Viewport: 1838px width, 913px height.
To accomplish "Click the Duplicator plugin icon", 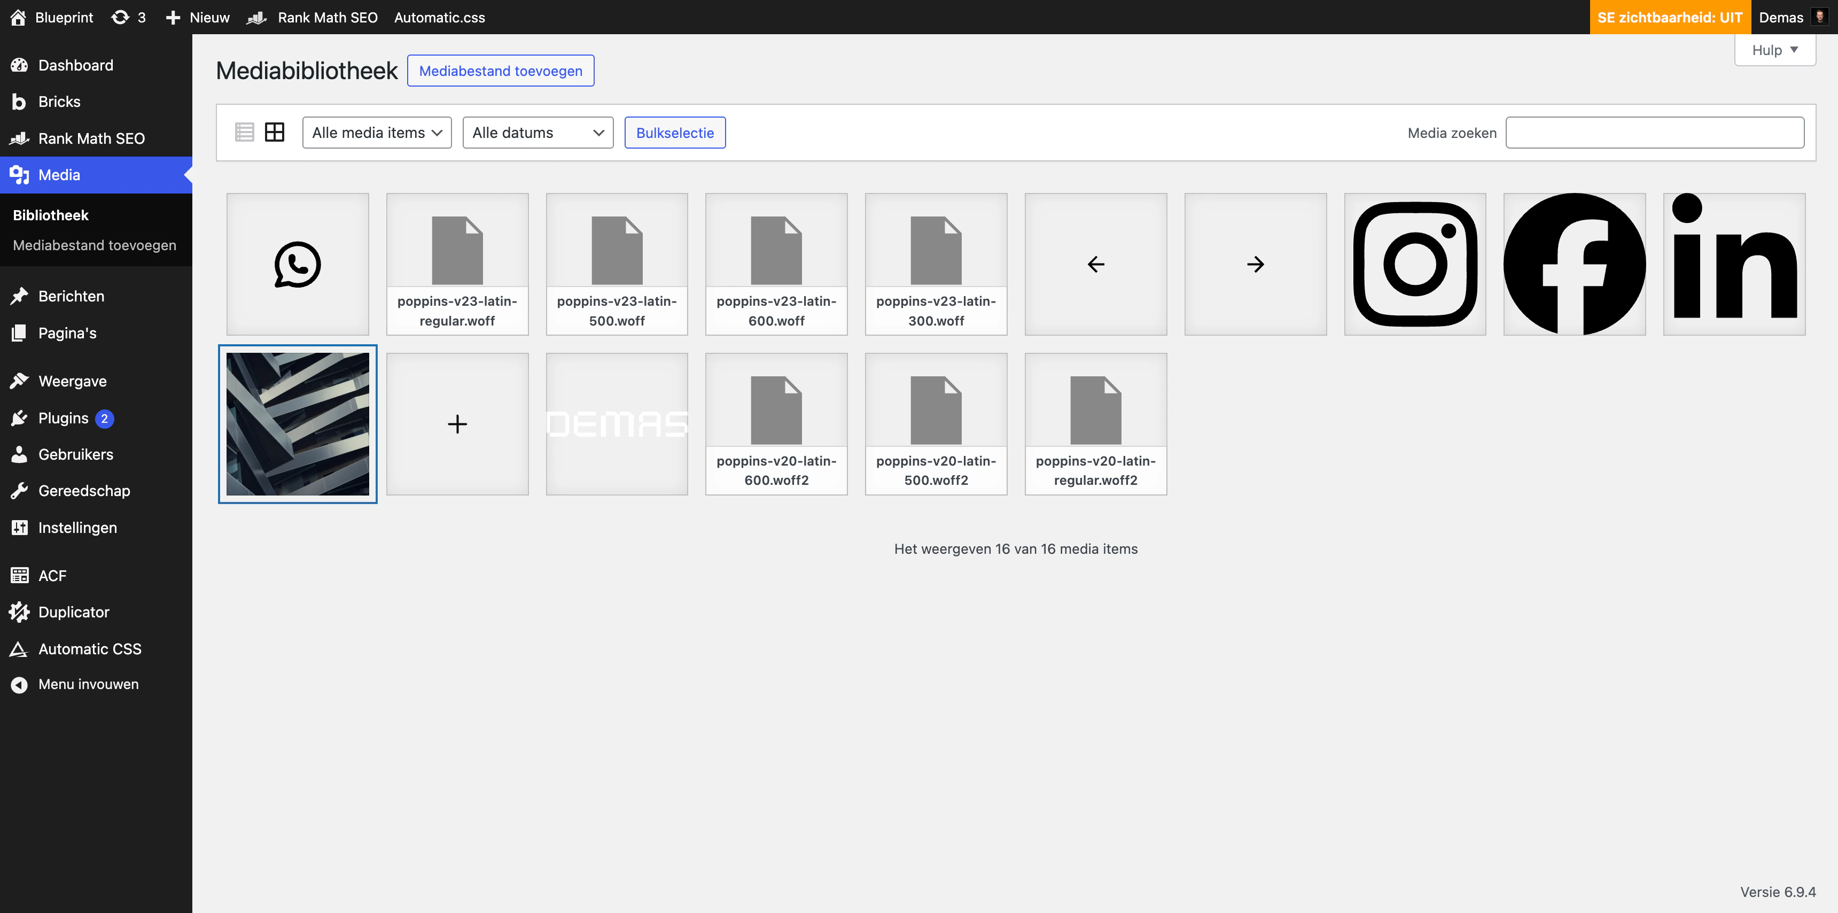I will click(19, 612).
